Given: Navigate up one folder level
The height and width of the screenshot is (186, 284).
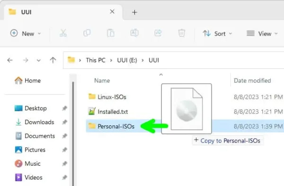Looking at the screenshot, I should [53, 60].
